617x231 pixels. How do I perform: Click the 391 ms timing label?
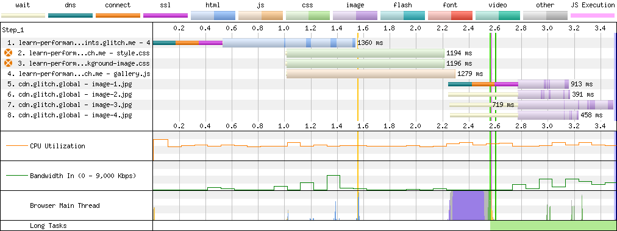coord(583,94)
